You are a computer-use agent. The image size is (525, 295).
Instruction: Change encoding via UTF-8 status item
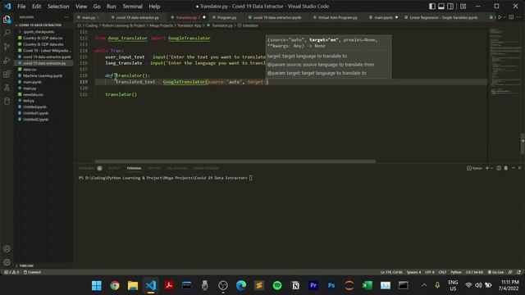point(430,272)
